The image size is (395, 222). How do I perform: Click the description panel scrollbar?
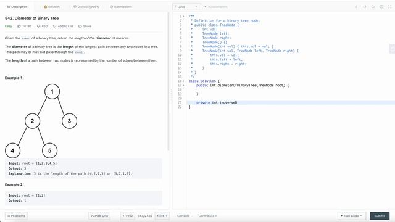pyautogui.click(x=168, y=81)
